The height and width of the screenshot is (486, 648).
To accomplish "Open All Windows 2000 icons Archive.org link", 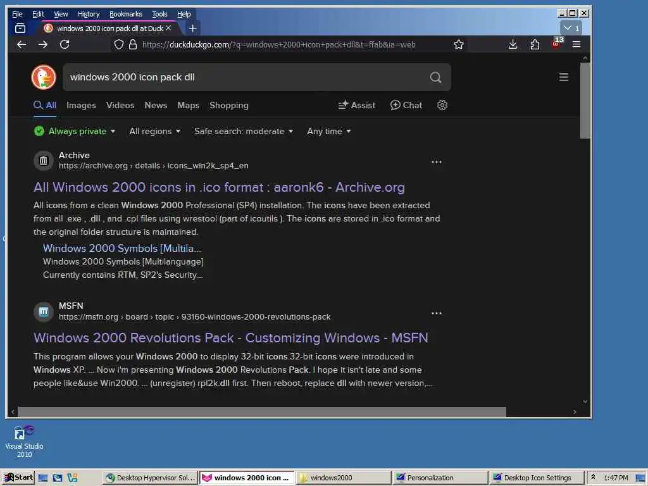I will coord(219,187).
